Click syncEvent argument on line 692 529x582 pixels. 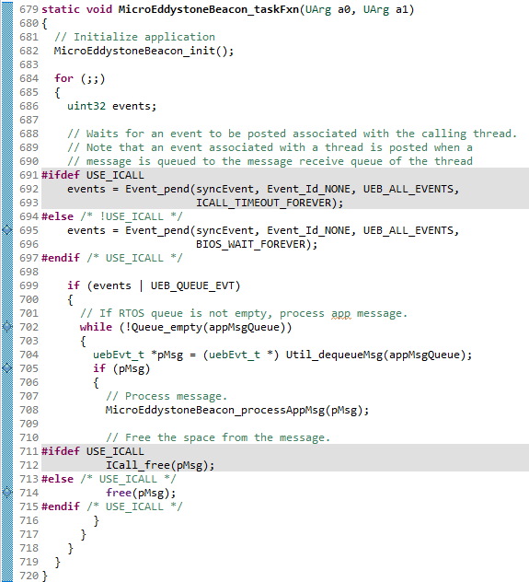point(224,190)
